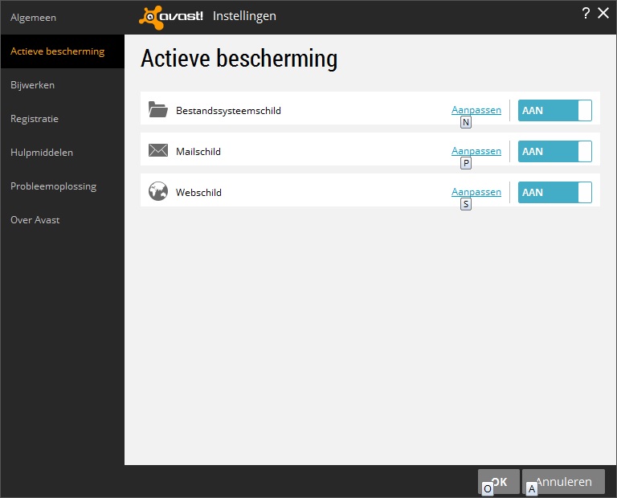Open the Hulpmiddelen section

pos(62,153)
